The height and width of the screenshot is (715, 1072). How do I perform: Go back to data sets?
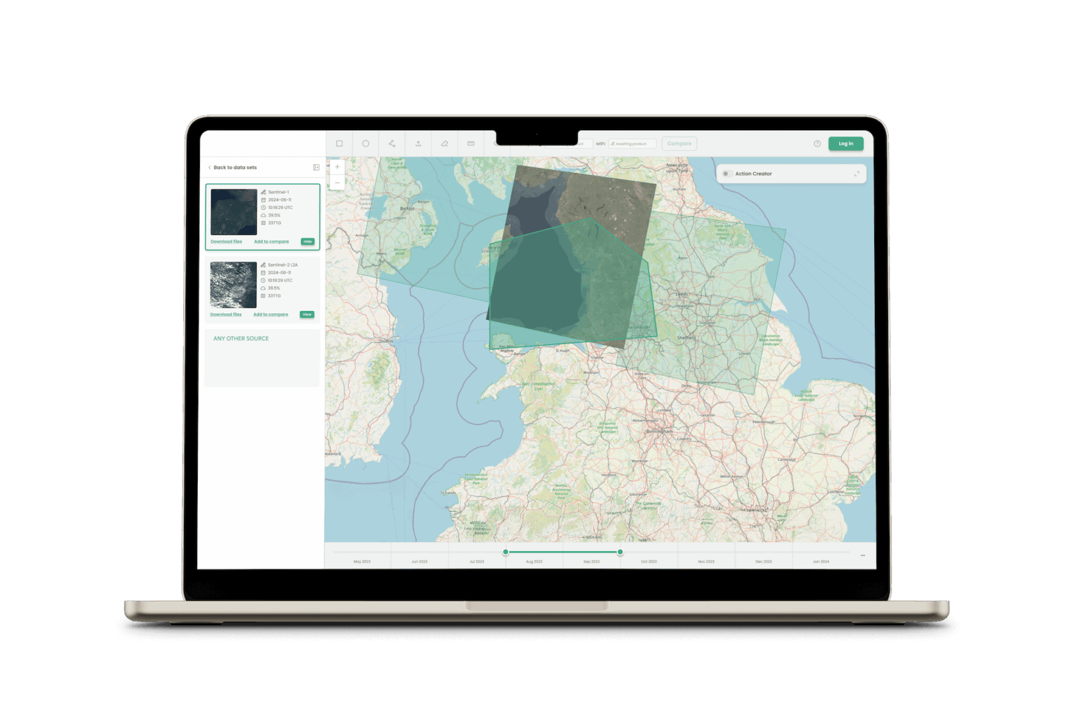(232, 167)
